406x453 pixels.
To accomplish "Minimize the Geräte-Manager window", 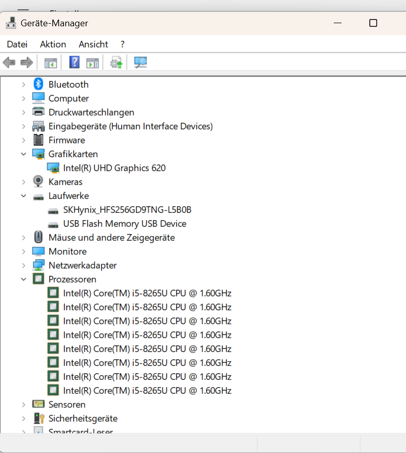I will [x=337, y=23].
